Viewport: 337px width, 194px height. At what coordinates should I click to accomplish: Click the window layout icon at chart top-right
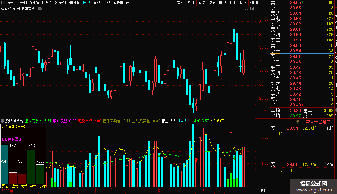(x=252, y=9)
